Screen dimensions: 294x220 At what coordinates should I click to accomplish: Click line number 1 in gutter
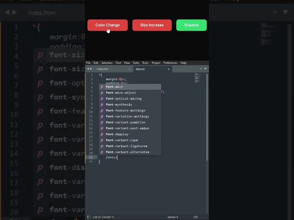[x=92, y=75]
